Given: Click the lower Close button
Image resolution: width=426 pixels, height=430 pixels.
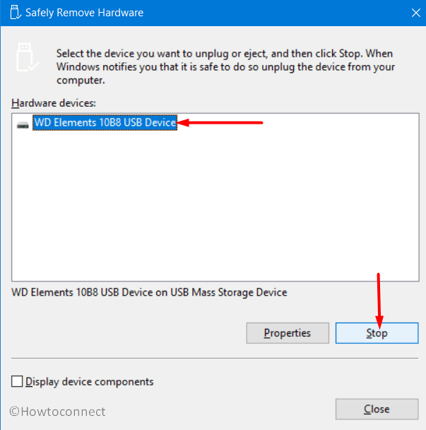Looking at the screenshot, I should point(377,409).
